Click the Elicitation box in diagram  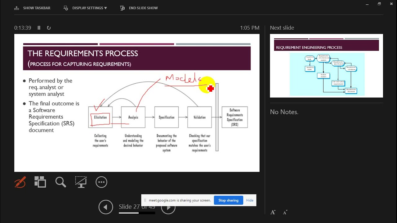click(100, 117)
